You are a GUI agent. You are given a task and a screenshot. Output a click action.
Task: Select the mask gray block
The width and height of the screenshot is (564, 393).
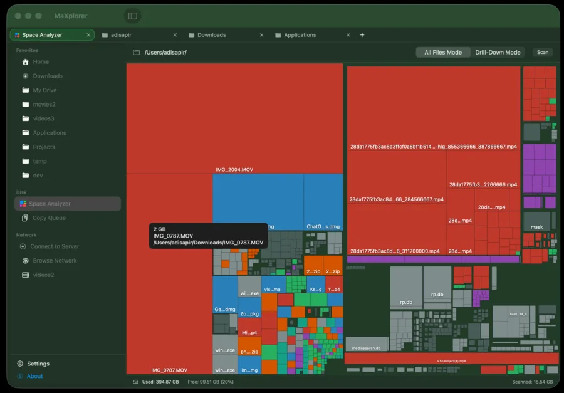pyautogui.click(x=536, y=221)
